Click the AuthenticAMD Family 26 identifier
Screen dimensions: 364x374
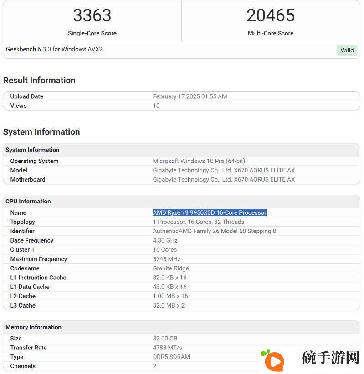(x=215, y=231)
